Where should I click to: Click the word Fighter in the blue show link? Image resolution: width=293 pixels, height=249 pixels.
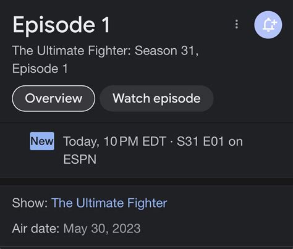tap(147, 203)
